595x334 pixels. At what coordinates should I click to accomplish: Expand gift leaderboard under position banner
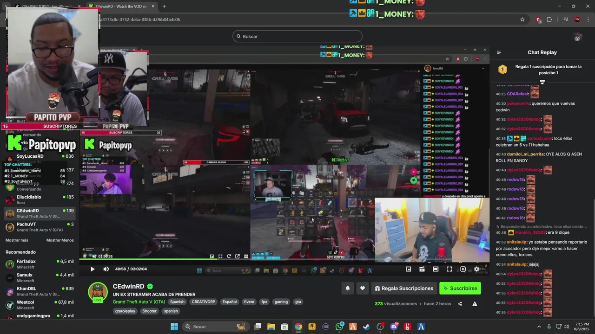542,82
